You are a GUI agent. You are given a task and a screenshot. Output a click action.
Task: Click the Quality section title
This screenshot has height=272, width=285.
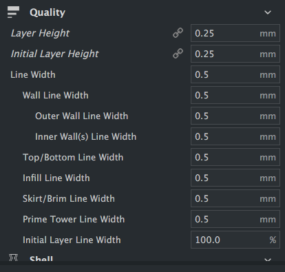pos(47,12)
